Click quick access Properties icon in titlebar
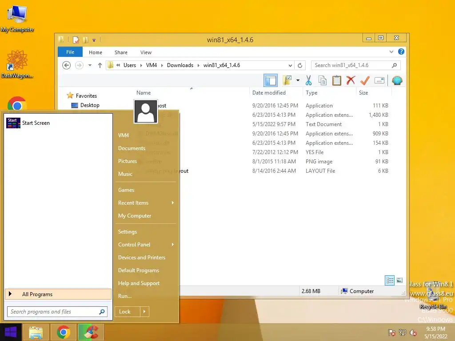The width and height of the screenshot is (455, 341). (76, 40)
